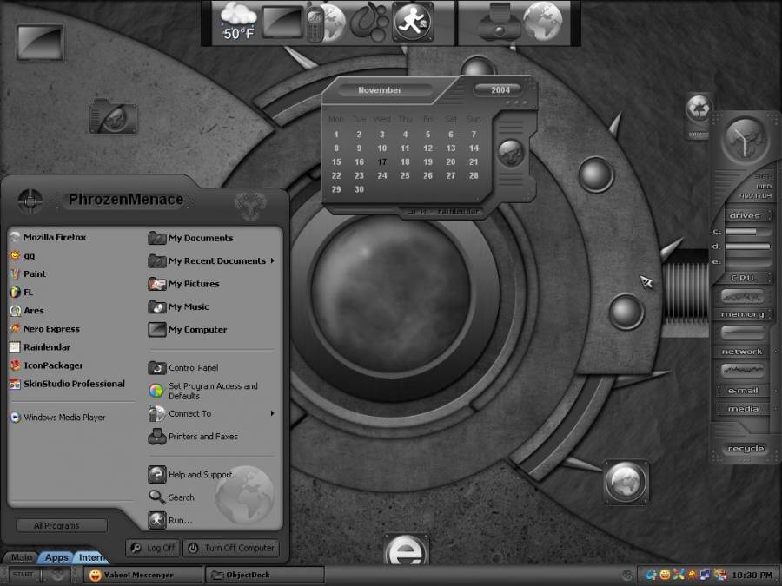Click the network button in the sidebar
782x586 pixels.
742,352
